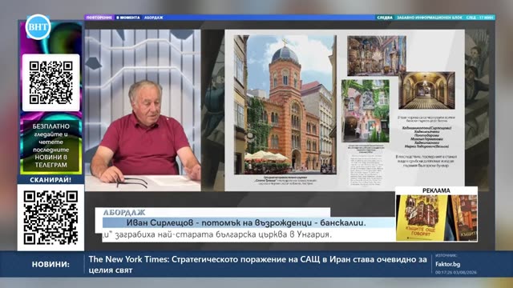This screenshot has height=288, width=513.
Task: Select the ПОВТОРЕНИЕ label in top bar
Action: [99, 18]
